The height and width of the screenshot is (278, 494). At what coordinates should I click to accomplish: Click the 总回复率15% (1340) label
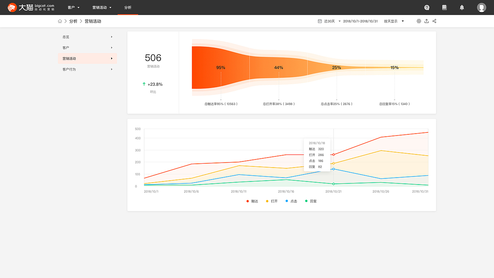pos(394,104)
